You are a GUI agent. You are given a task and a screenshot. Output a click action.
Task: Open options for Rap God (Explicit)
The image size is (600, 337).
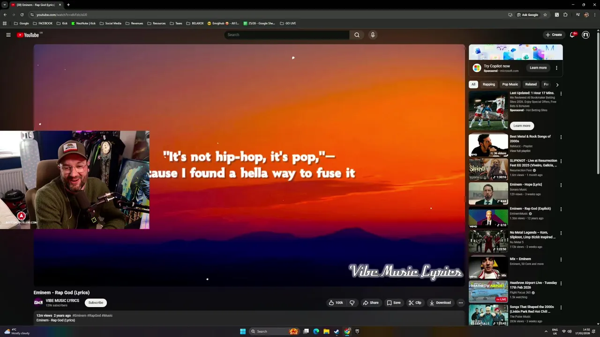tap(561, 209)
